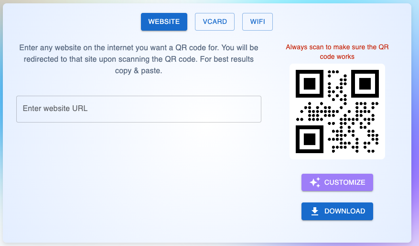Click the 'Enter any website' instruction paragraph
419x246 pixels.
coord(139,48)
